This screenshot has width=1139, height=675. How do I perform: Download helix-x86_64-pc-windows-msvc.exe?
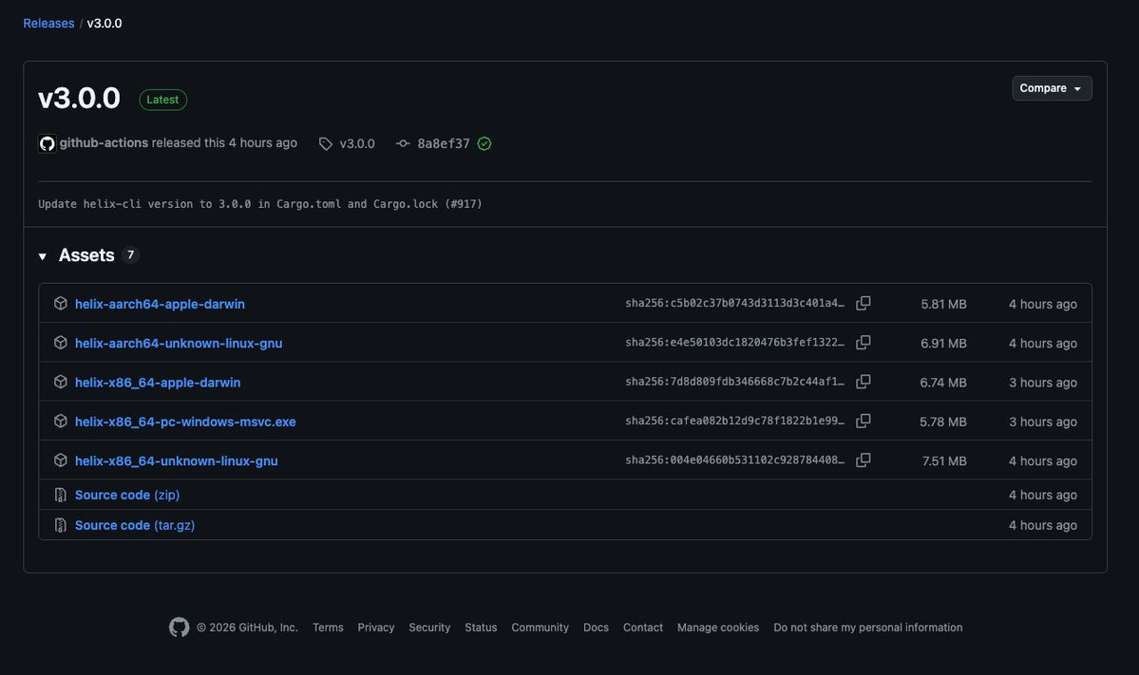185,422
